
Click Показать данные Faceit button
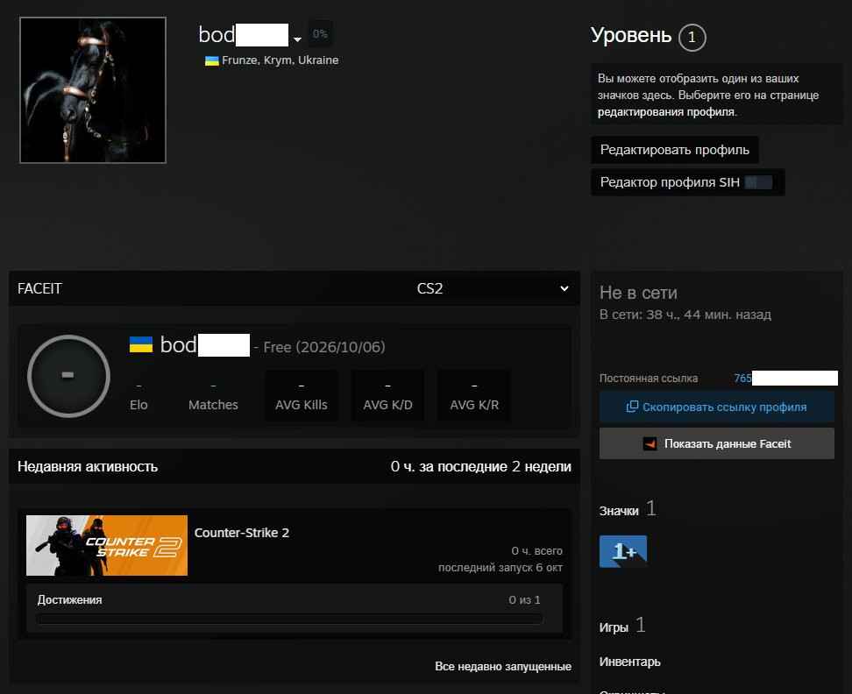(x=717, y=443)
